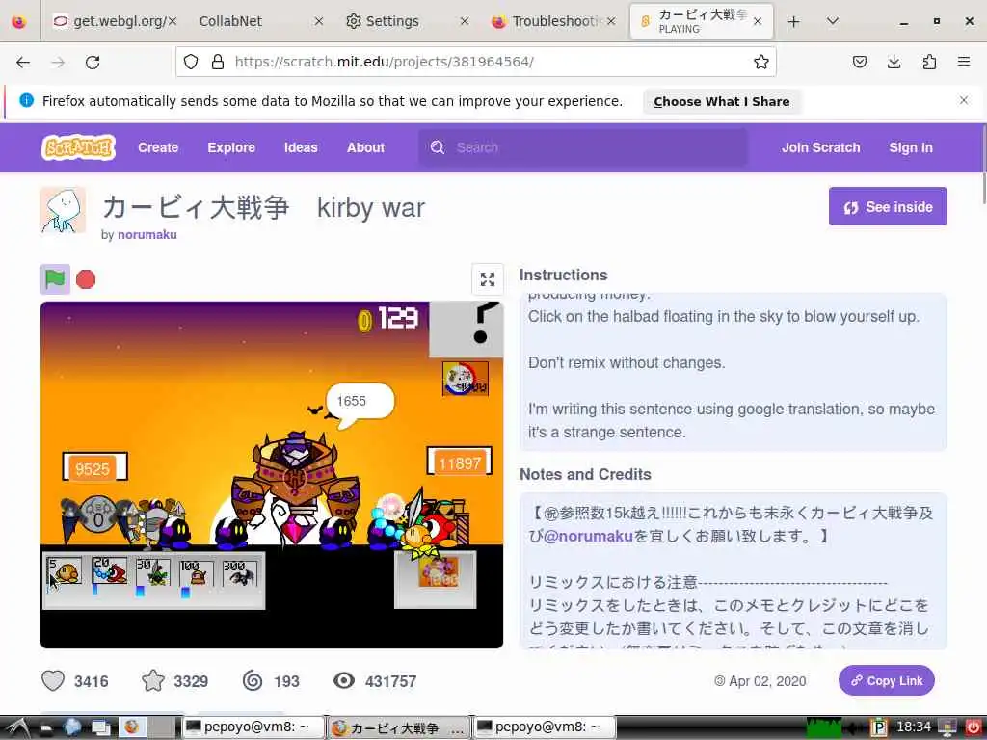Click the Copy Link button
This screenshot has height=740, width=987.
[887, 681]
